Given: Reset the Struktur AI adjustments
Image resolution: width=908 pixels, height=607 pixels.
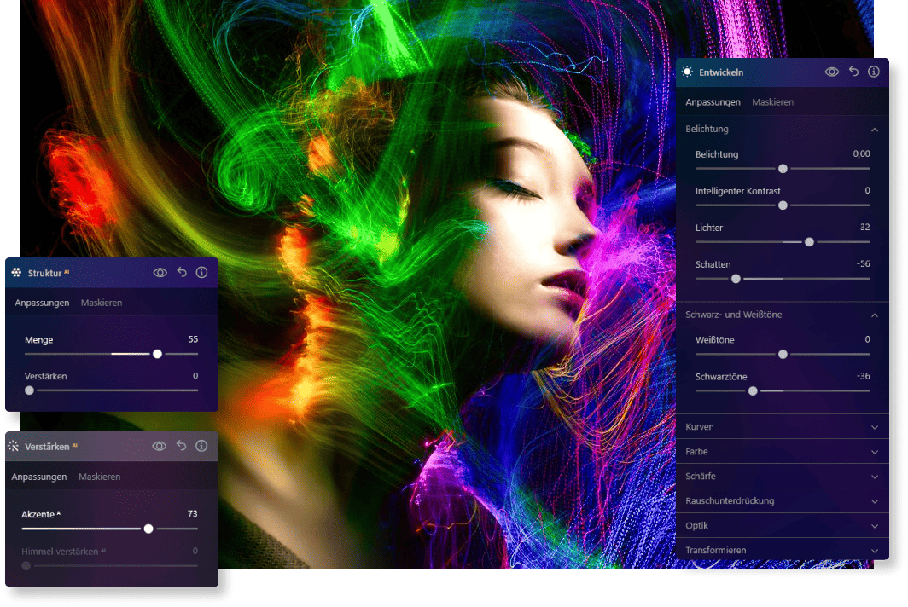Looking at the screenshot, I should coord(181,273).
